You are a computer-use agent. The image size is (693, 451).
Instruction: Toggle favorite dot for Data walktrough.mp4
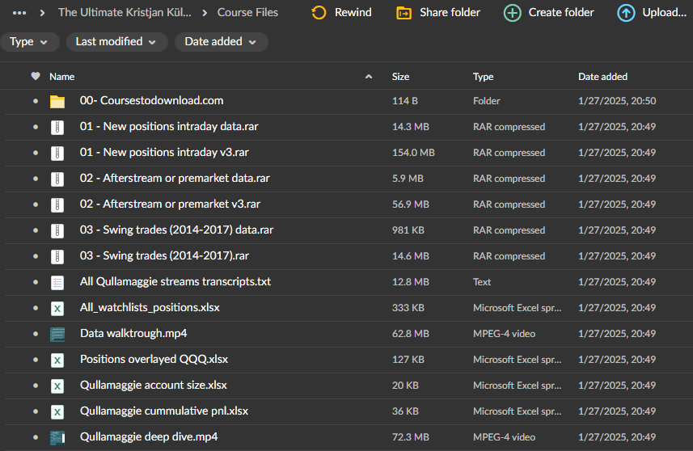coord(36,334)
